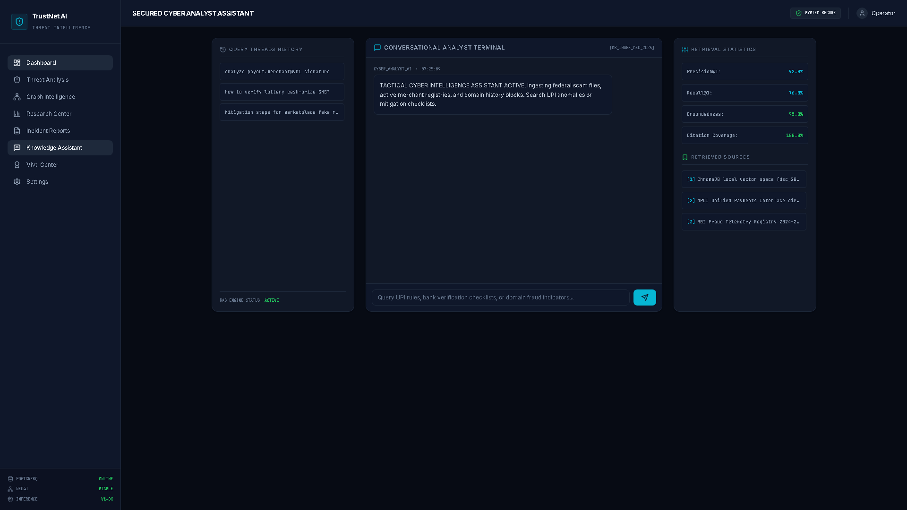Go to Graph Intelligence
This screenshot has height=510, width=907.
click(60, 97)
